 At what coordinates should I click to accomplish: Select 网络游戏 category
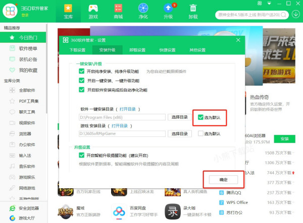coord(23,188)
